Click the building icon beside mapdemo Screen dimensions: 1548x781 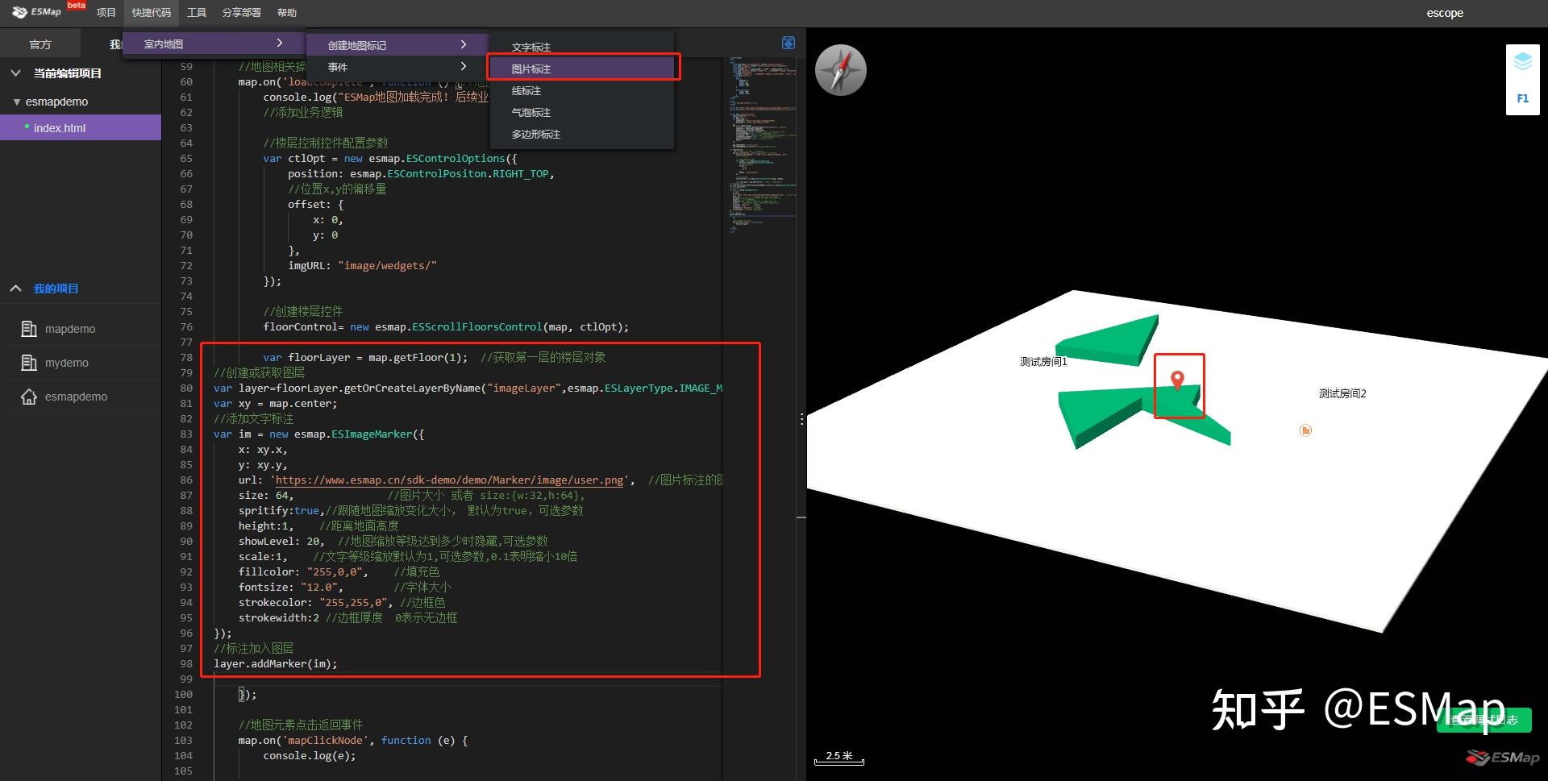click(29, 329)
